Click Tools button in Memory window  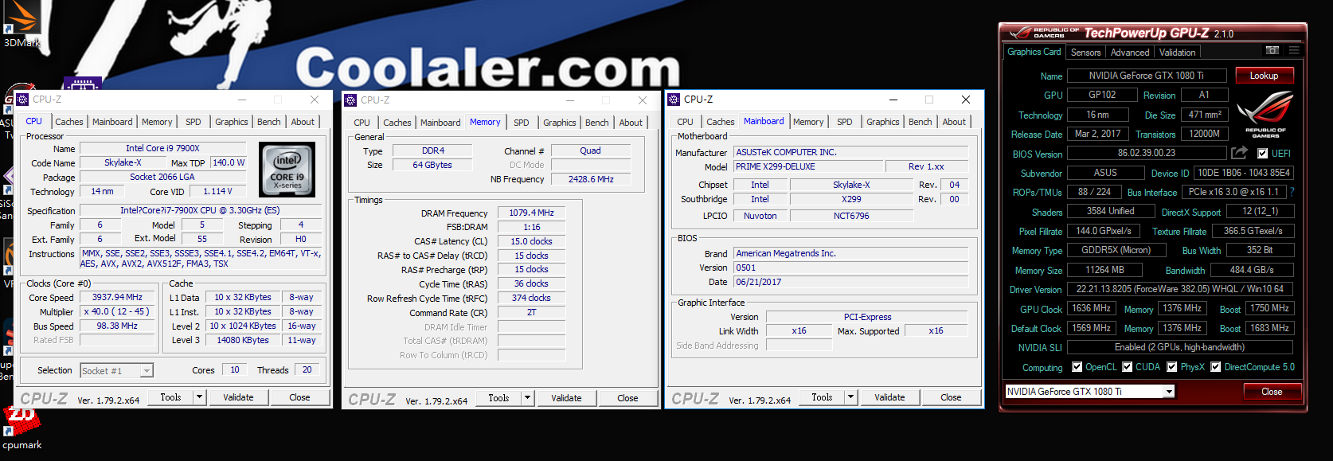pyautogui.click(x=498, y=398)
